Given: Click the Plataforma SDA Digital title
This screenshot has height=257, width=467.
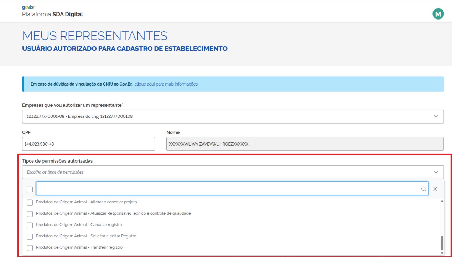Looking at the screenshot, I should click(x=52, y=15).
